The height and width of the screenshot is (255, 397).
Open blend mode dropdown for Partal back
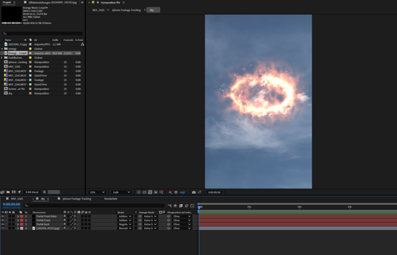click(125, 224)
